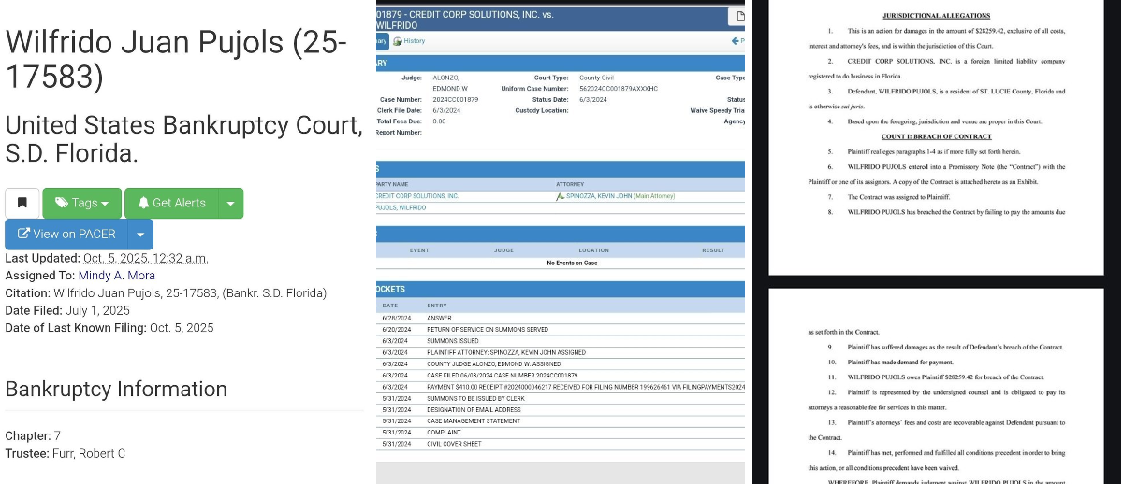This screenshot has height=484, width=1123.
Task: Click the Bankruptcy Information heading
Action: 116,389
